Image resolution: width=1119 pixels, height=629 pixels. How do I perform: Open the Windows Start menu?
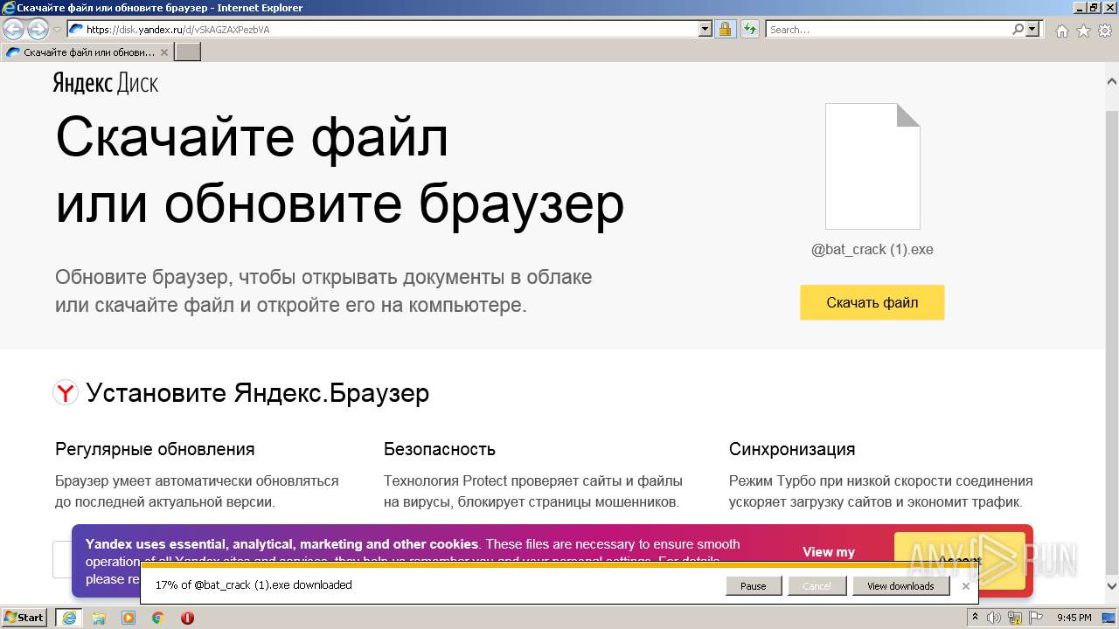click(24, 618)
